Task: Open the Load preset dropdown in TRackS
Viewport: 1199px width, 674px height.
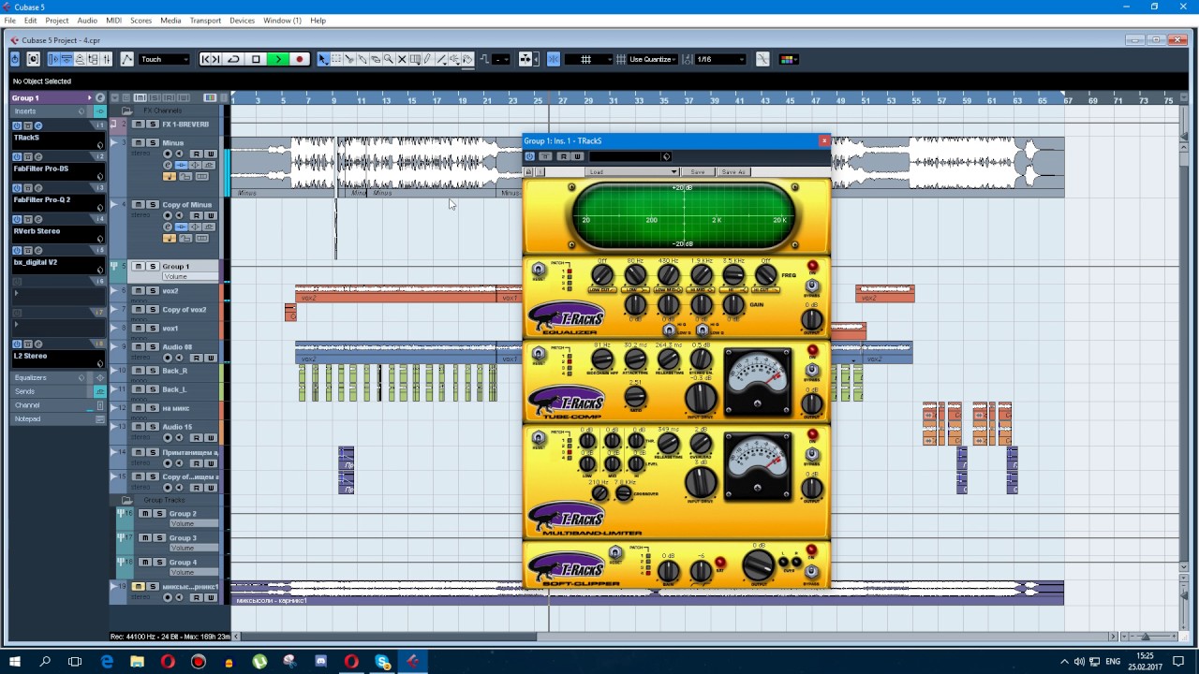Action: click(632, 172)
